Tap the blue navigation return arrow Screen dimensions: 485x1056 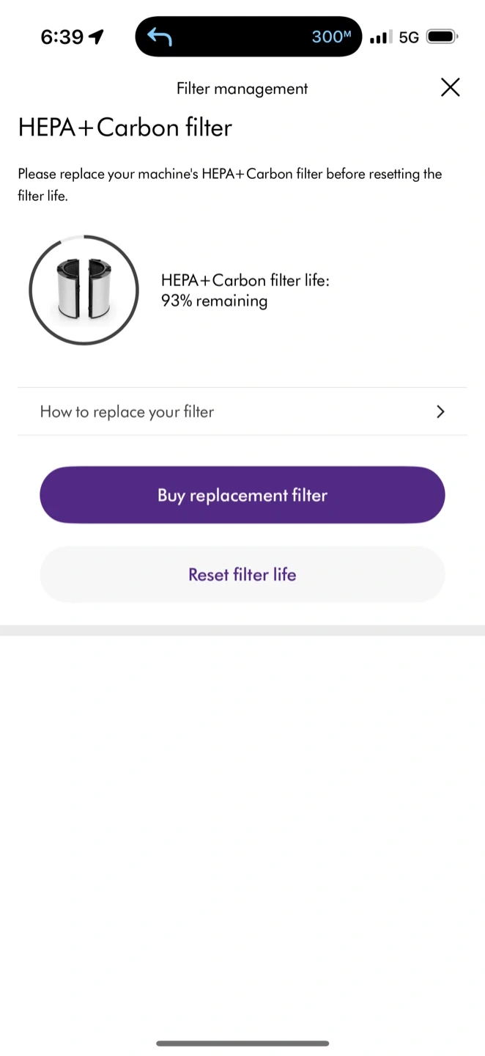tap(159, 36)
